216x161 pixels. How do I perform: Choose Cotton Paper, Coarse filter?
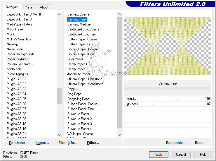82,39
